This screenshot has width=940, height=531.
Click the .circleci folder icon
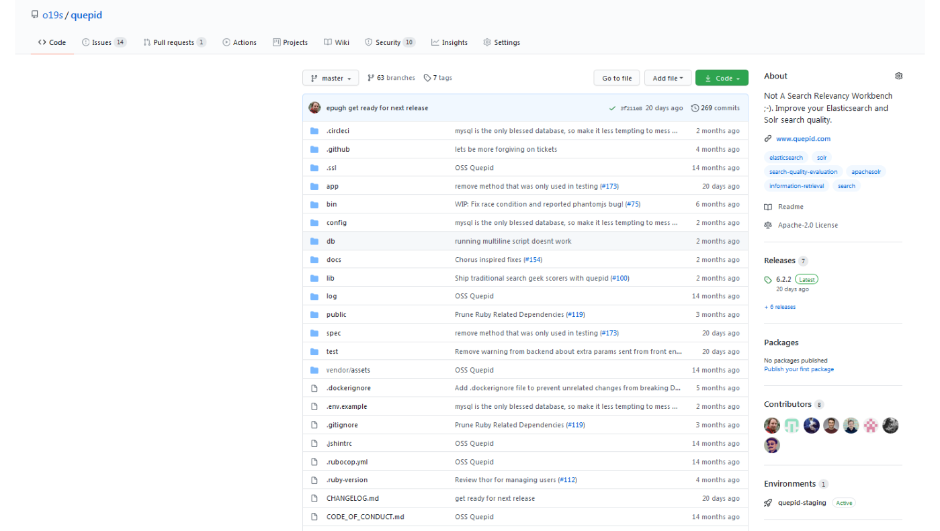pyautogui.click(x=314, y=131)
